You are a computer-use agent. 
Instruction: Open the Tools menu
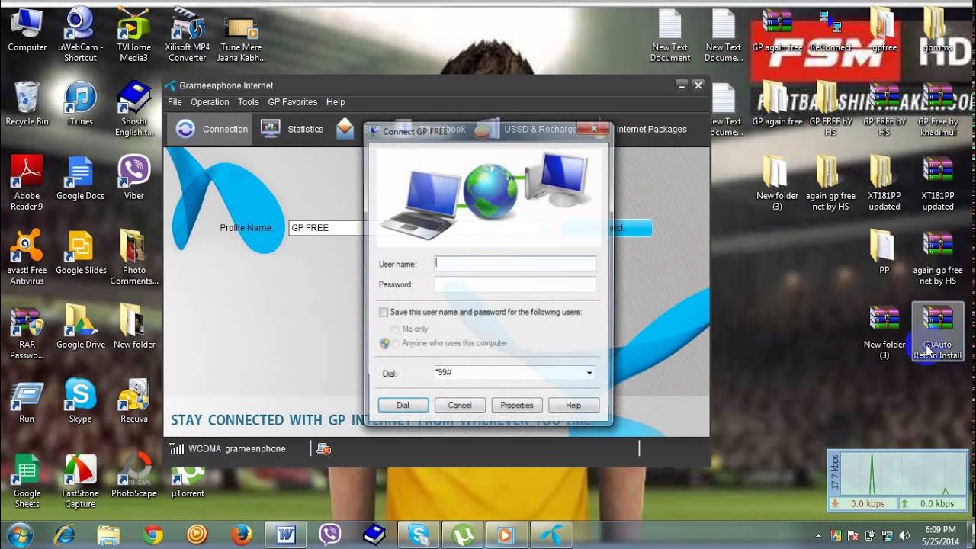[x=248, y=101]
